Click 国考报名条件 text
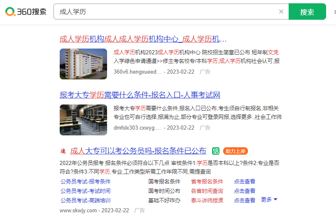Viewport: 336px width, 216px height. click(x=164, y=181)
